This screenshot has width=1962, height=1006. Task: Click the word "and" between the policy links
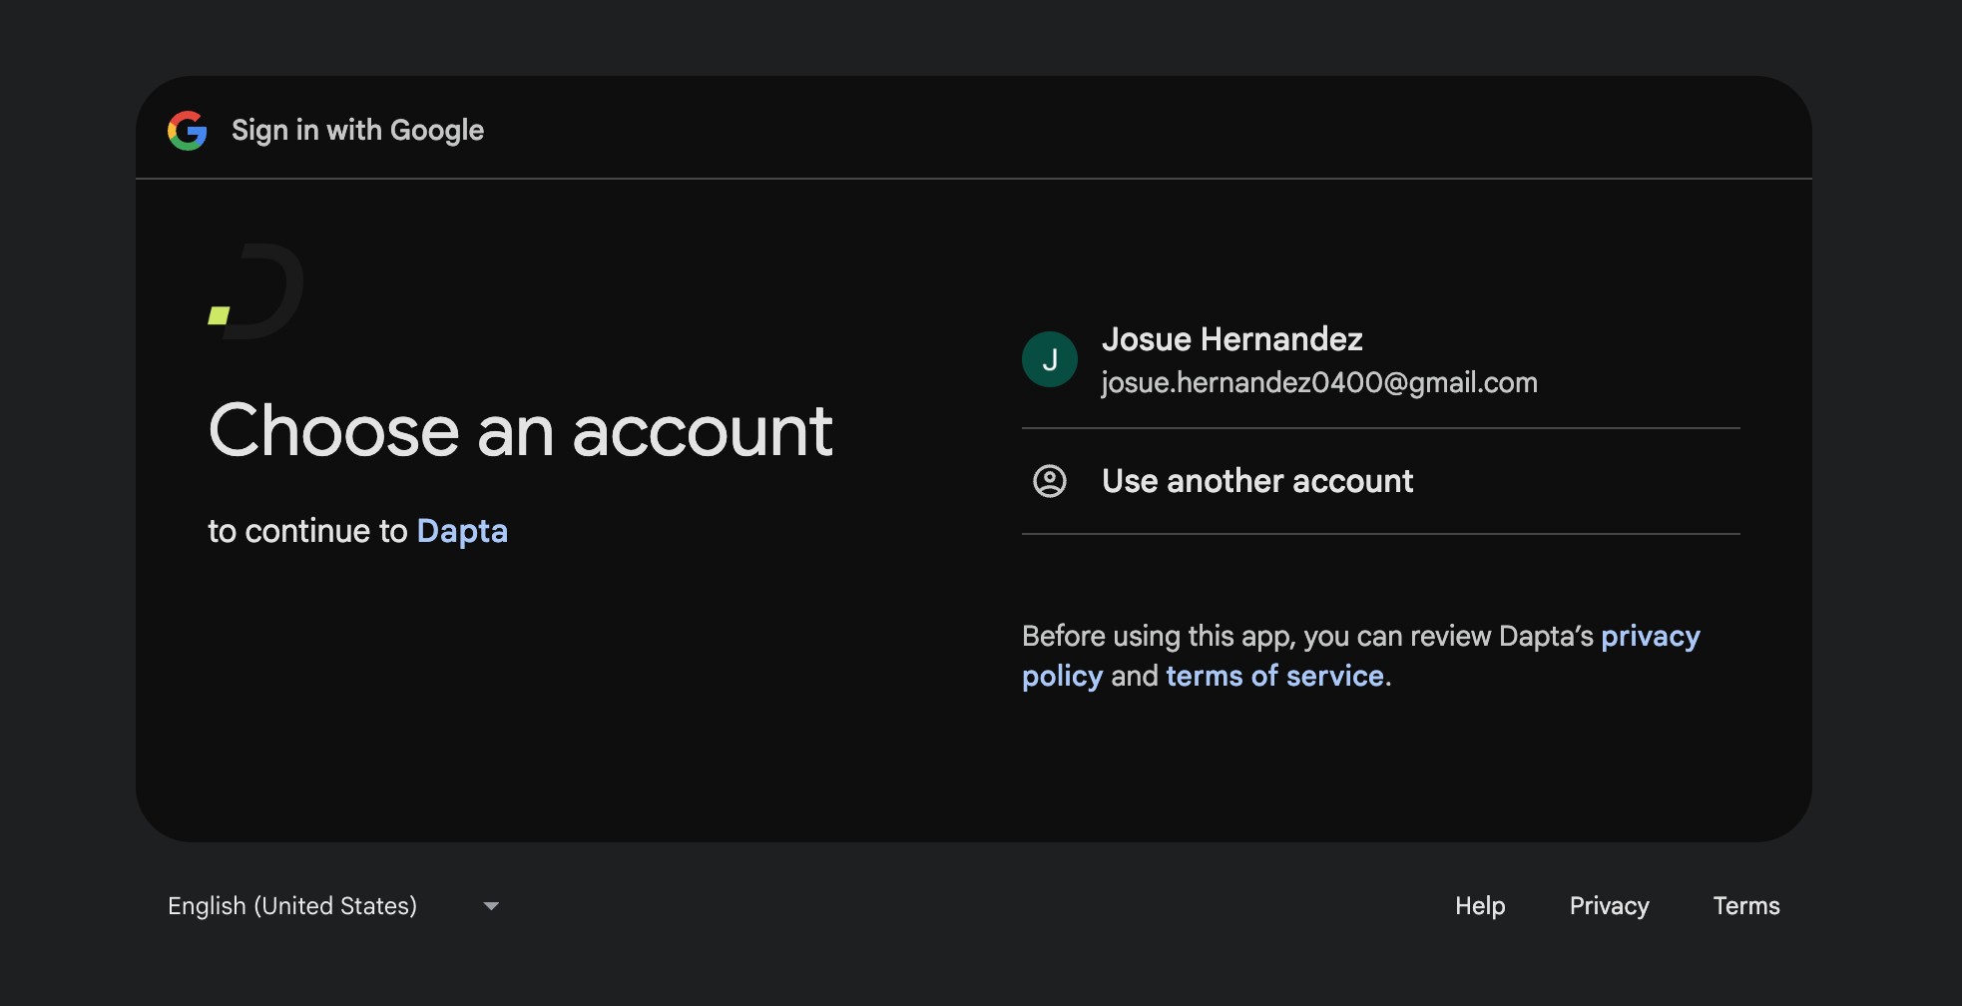coord(1134,677)
